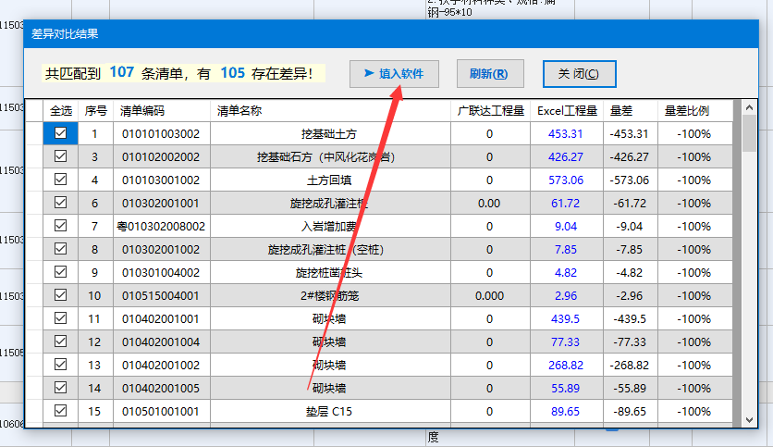Toggle checkbox for row 3 挖基础石方
This screenshot has width=773, height=447.
[61, 156]
